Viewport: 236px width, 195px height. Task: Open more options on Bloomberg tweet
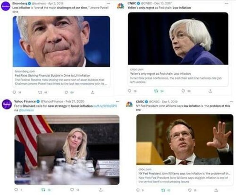108,3
